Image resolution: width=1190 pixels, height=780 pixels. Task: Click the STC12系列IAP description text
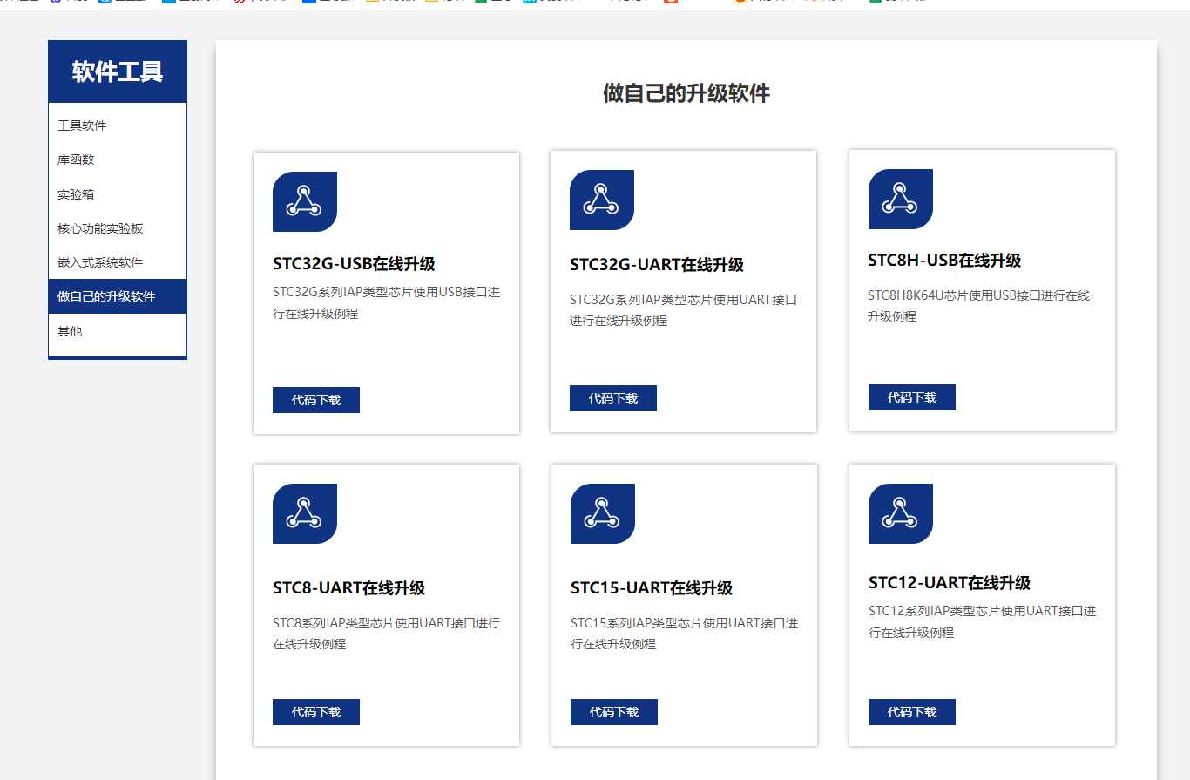[x=982, y=621]
